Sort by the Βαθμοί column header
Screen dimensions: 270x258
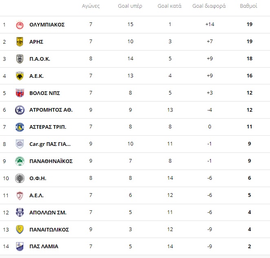[248, 6]
